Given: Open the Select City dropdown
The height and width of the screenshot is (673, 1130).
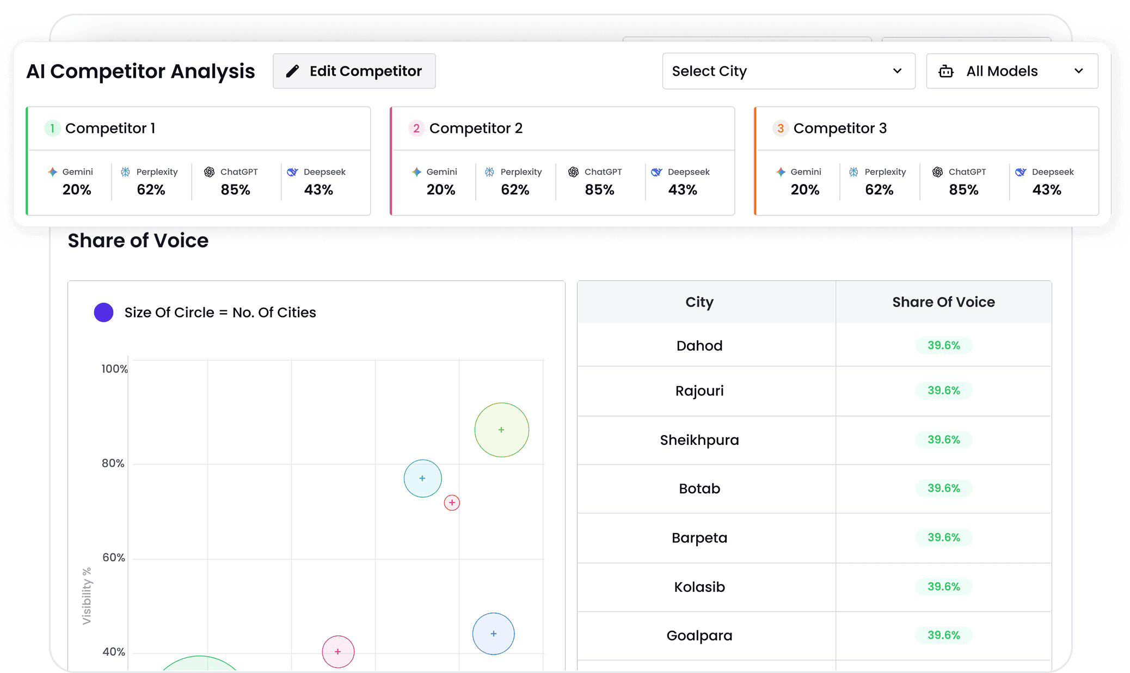Looking at the screenshot, I should [788, 71].
